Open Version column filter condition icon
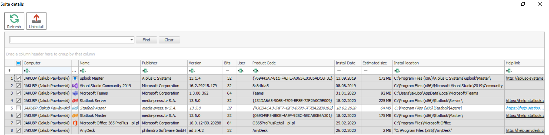Screen dimensions: 549x135 point(192,70)
